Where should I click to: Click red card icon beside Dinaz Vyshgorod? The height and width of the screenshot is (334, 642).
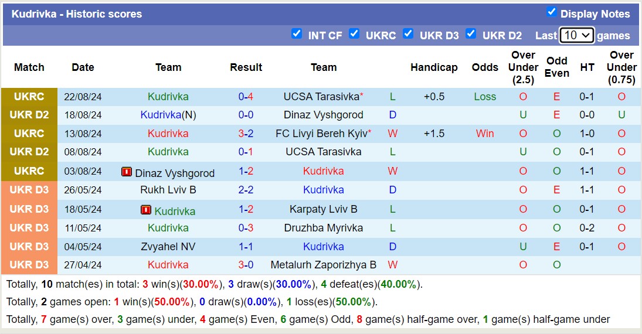pos(127,172)
